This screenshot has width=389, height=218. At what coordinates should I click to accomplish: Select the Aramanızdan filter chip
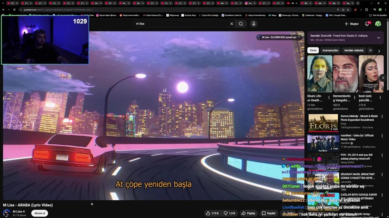click(330, 50)
